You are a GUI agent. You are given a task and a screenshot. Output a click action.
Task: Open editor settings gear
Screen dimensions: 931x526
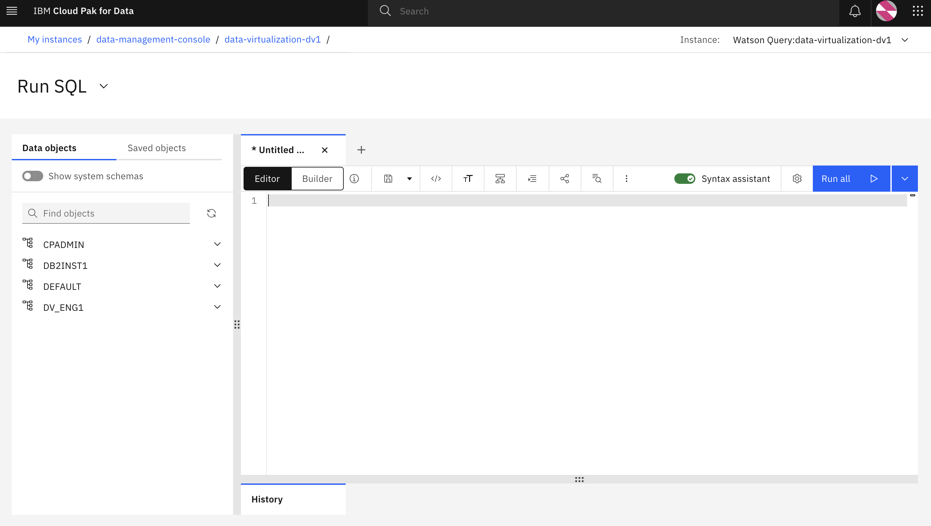797,179
